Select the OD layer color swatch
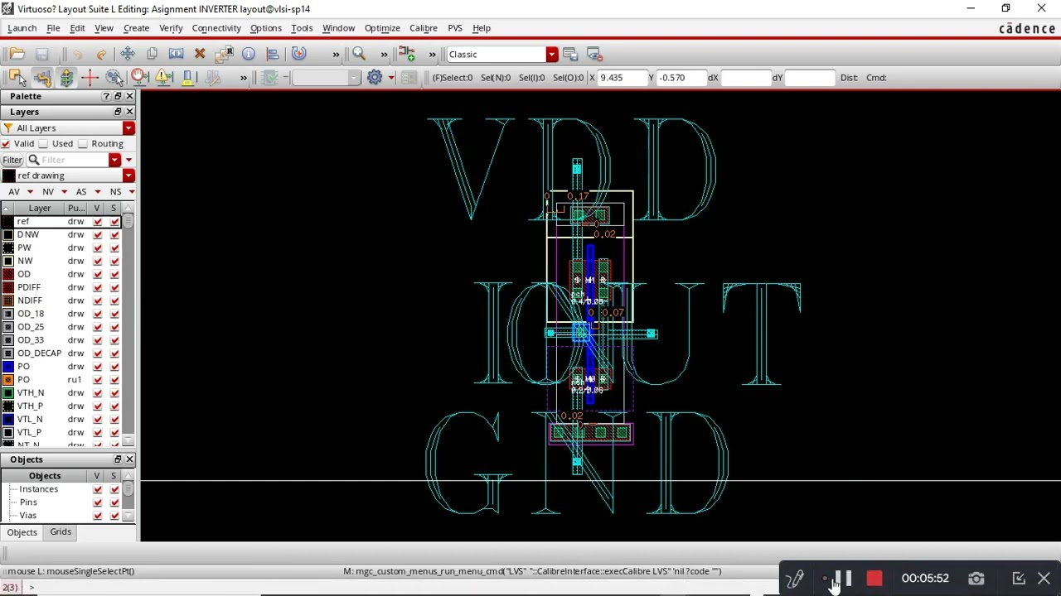The height and width of the screenshot is (596, 1061). tap(8, 274)
